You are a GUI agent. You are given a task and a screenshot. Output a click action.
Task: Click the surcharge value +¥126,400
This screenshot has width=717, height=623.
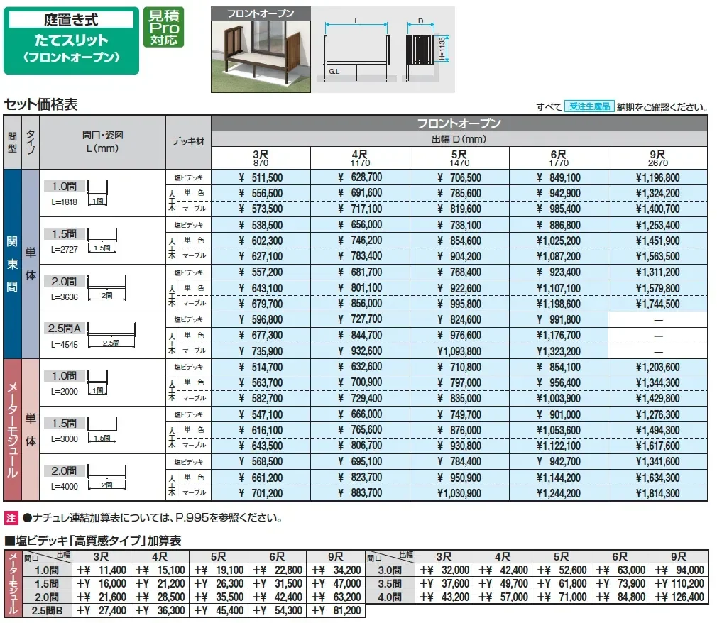(x=679, y=597)
